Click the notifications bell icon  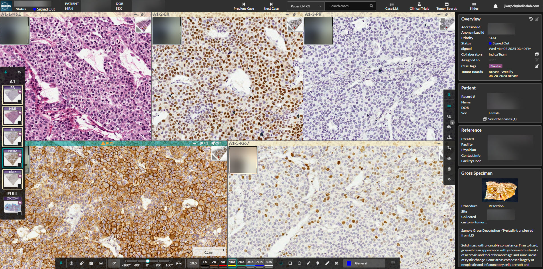coord(496,6)
